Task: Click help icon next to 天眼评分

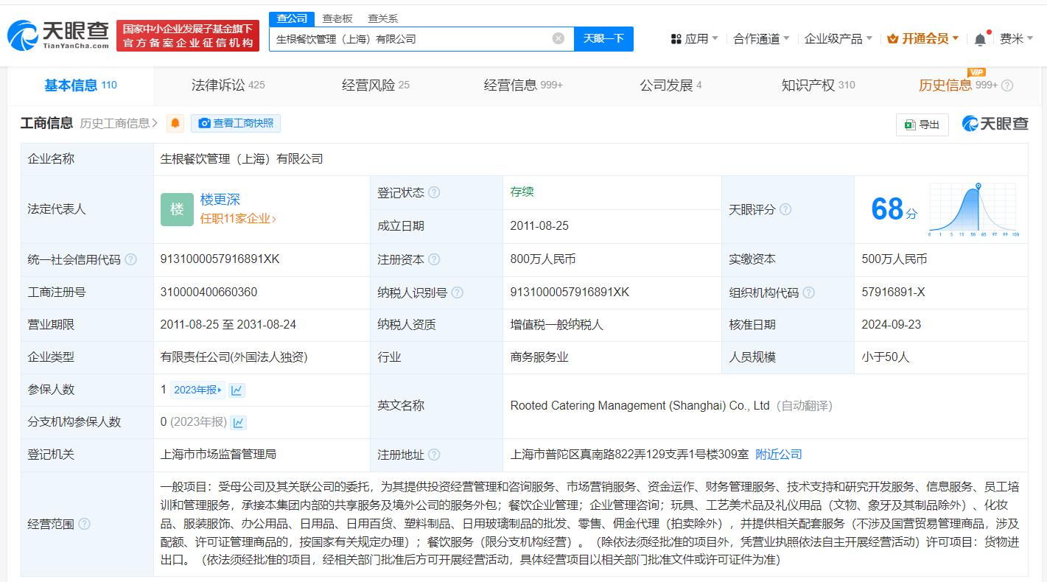Action: [x=785, y=210]
